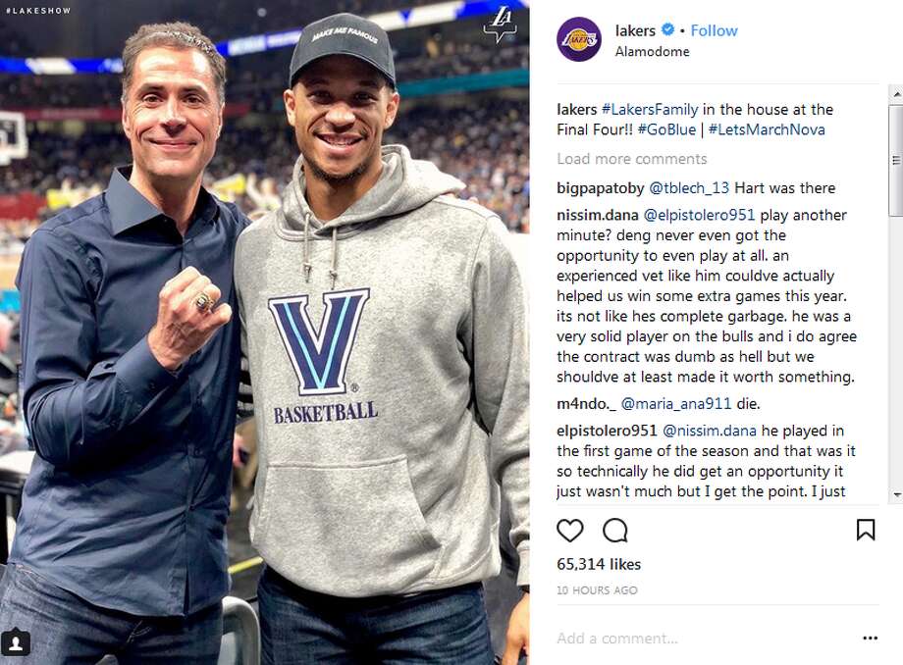Click the comment speech bubble icon
This screenshot has width=903, height=665.
click(615, 531)
